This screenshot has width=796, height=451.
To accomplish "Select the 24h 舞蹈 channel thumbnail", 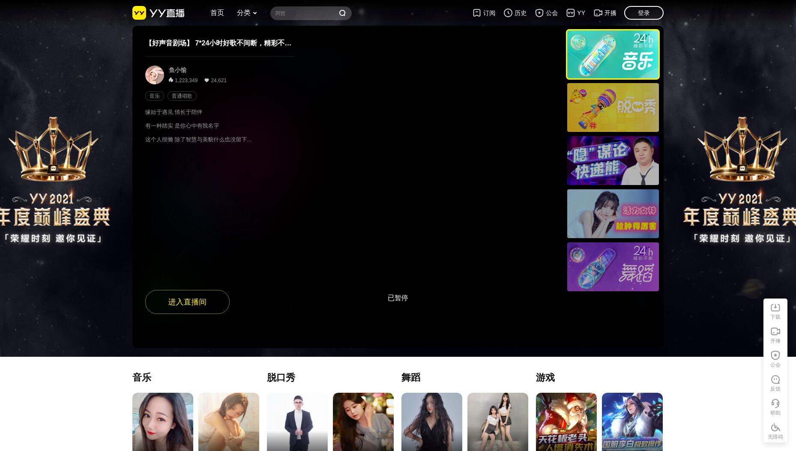I will (613, 267).
